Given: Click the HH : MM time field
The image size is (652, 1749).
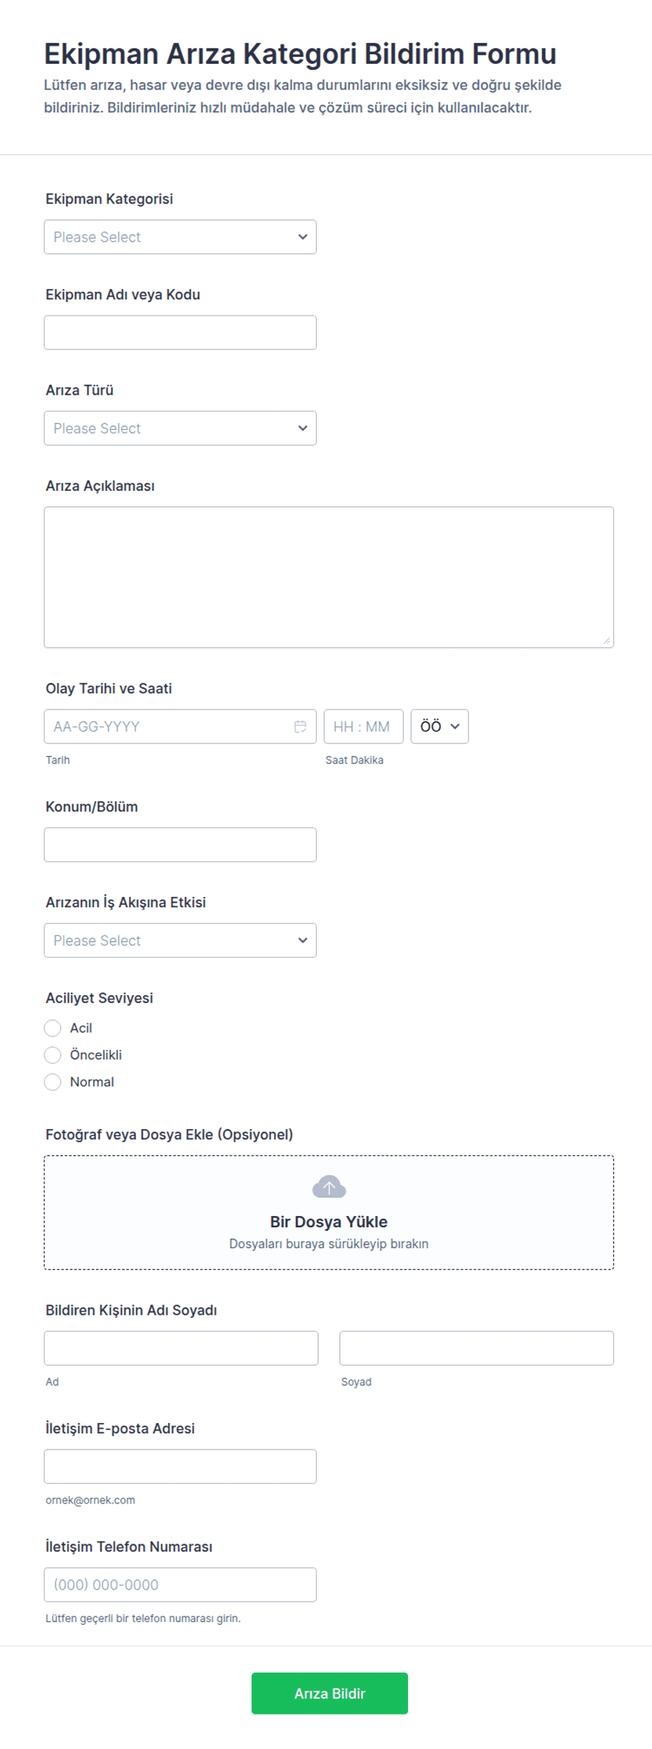Looking at the screenshot, I should [x=363, y=727].
